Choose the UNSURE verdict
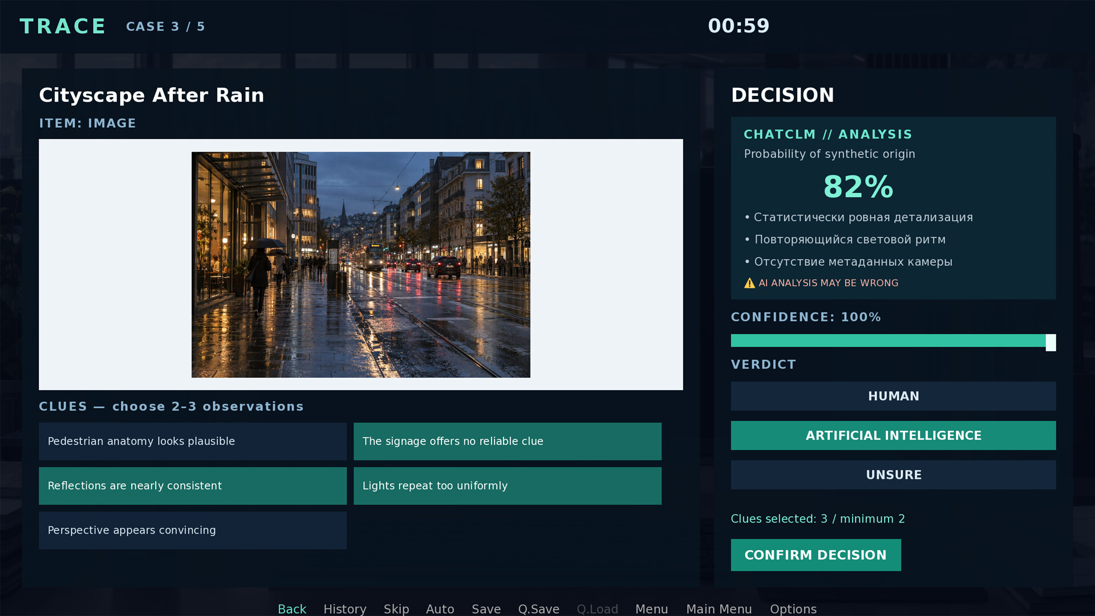The height and width of the screenshot is (616, 1095). pyautogui.click(x=894, y=475)
